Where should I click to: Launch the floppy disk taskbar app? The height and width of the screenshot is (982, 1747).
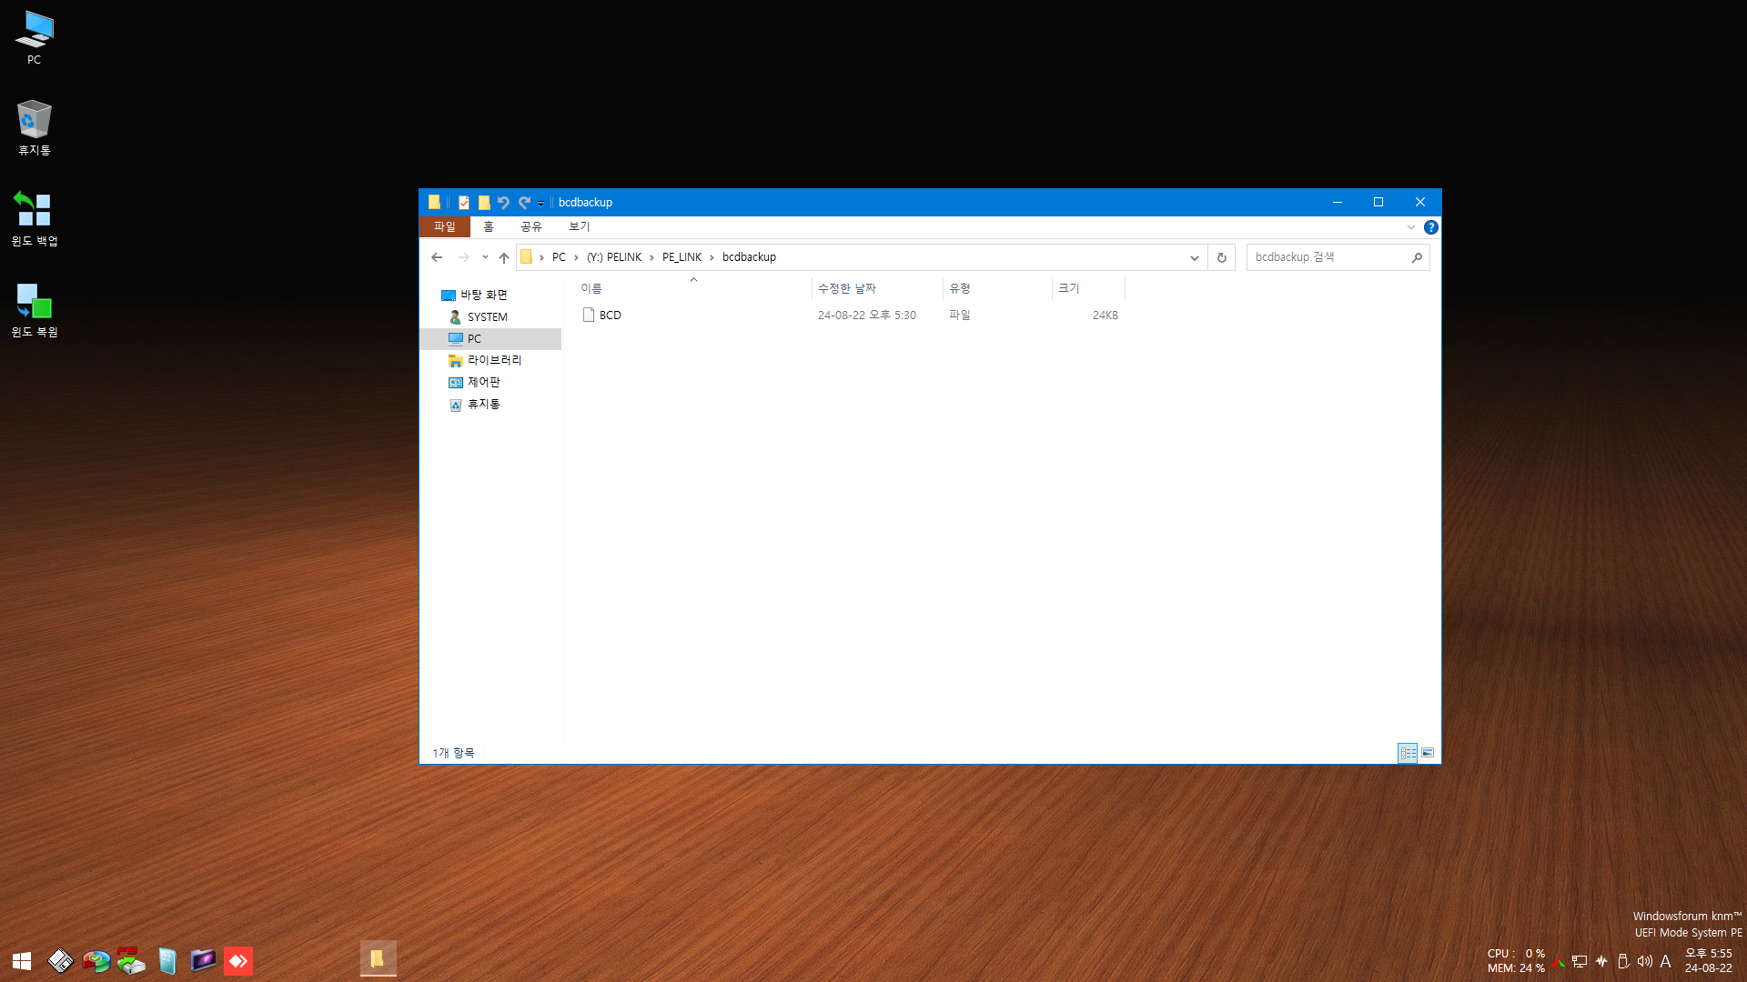(x=60, y=960)
